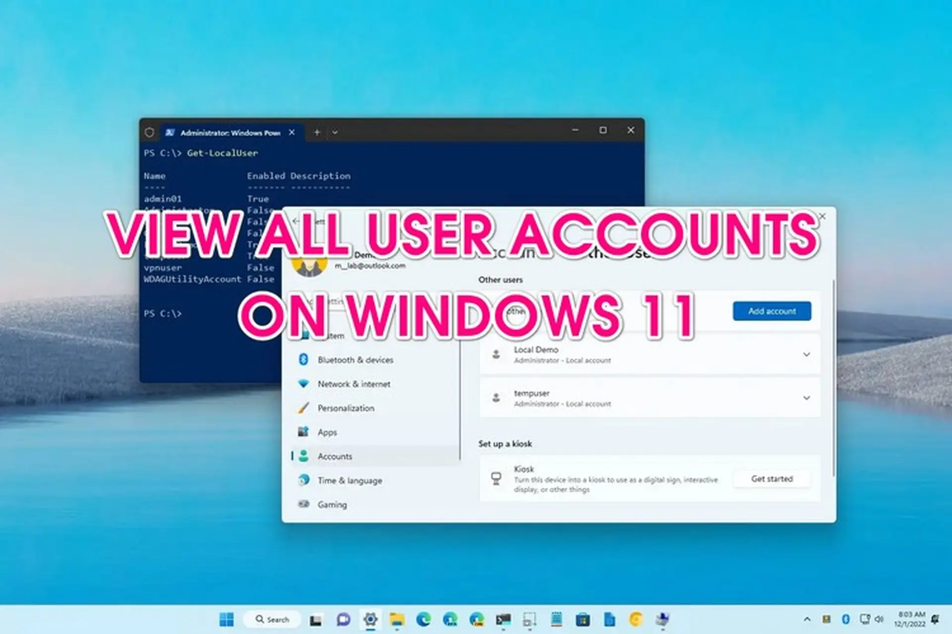Click the Network wifi icon in the sidebar
This screenshot has height=634, width=952.
point(303,384)
